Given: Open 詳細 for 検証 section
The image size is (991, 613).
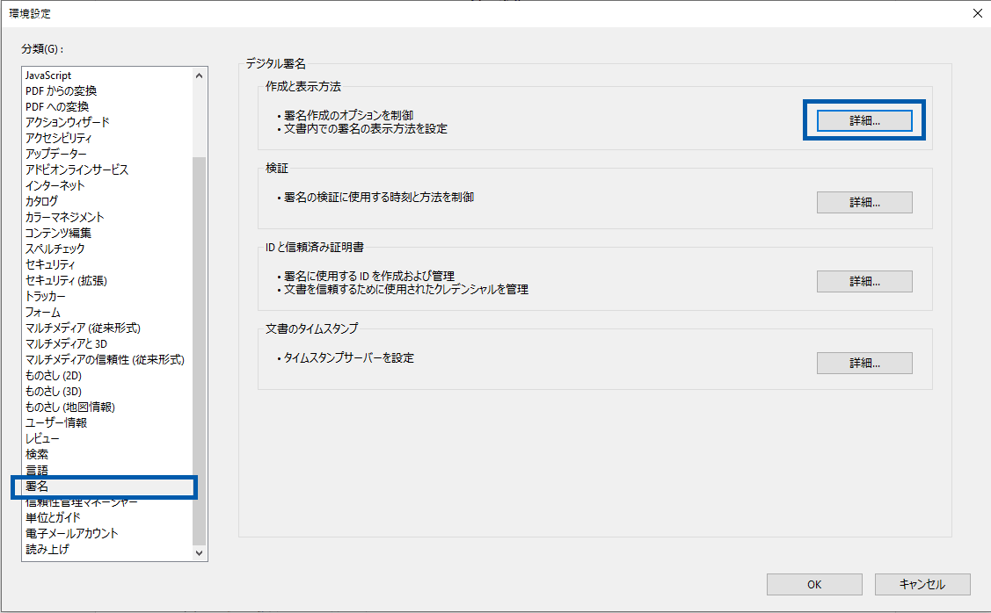Looking at the screenshot, I should coord(864,203).
